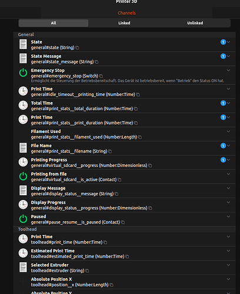Expand the Estimated Print Time channel
The image size is (240, 294).
point(228,250)
